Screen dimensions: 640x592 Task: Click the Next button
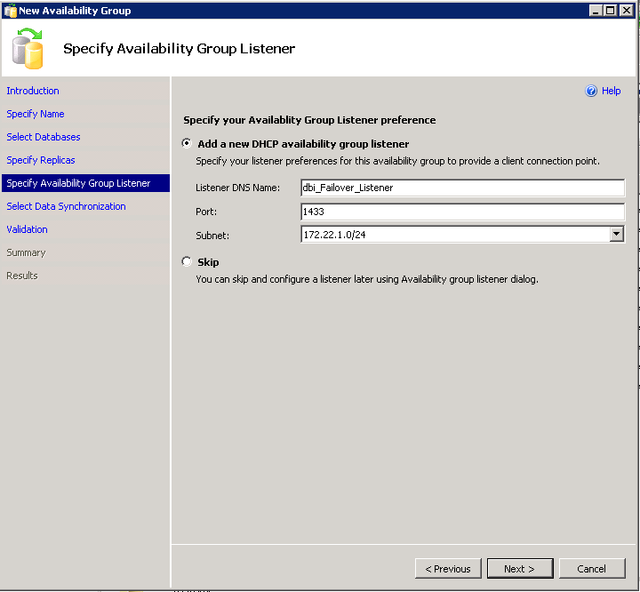519,569
